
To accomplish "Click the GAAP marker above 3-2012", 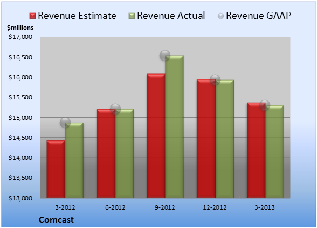I will coord(65,123).
